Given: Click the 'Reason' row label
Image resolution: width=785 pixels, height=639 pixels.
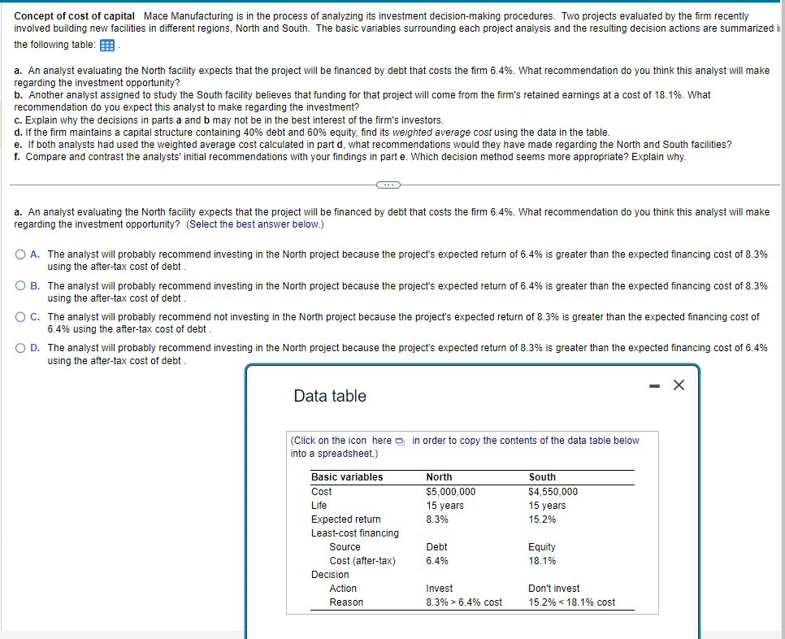Looking at the screenshot, I should [x=346, y=602].
